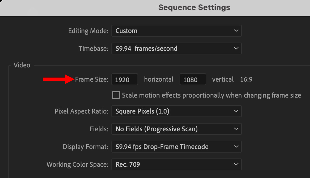Click the Frame Size label text

(92, 79)
